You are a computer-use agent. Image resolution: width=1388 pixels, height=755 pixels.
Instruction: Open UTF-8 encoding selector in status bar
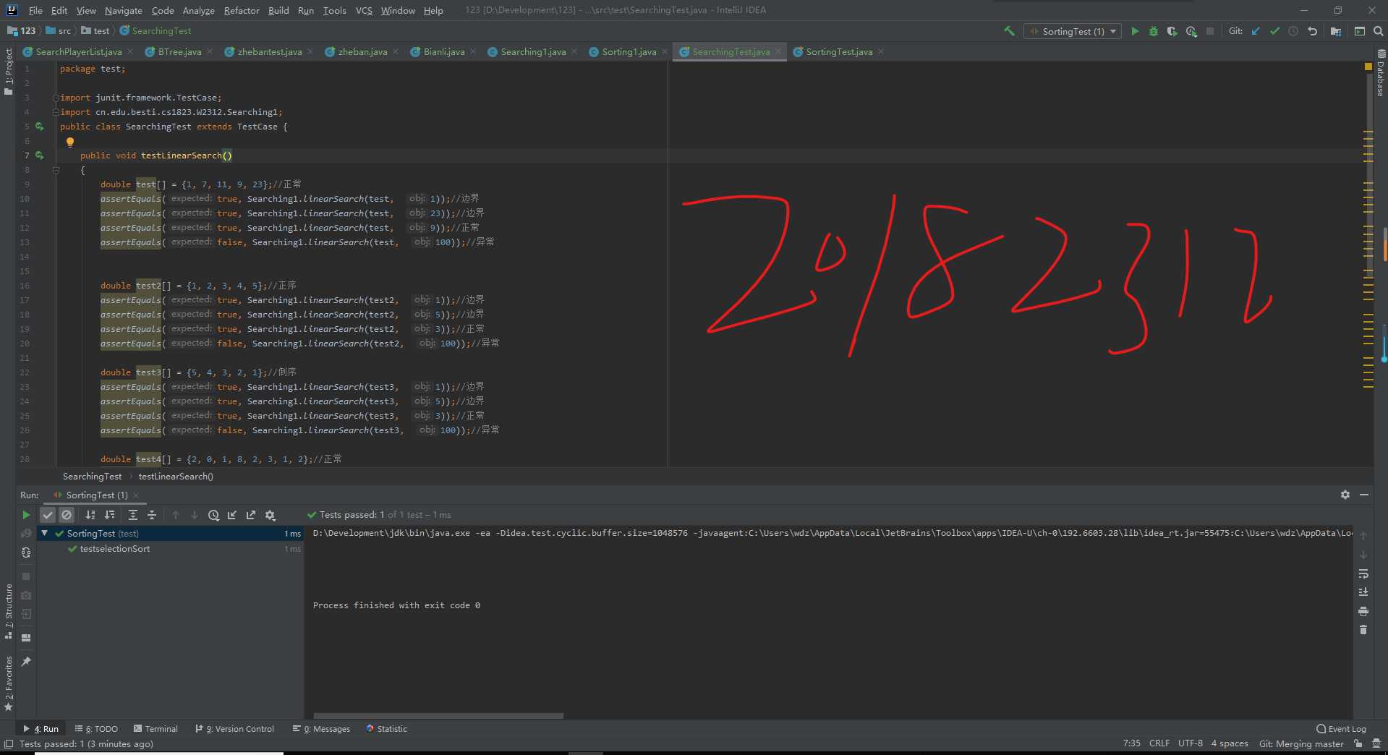click(x=1190, y=743)
